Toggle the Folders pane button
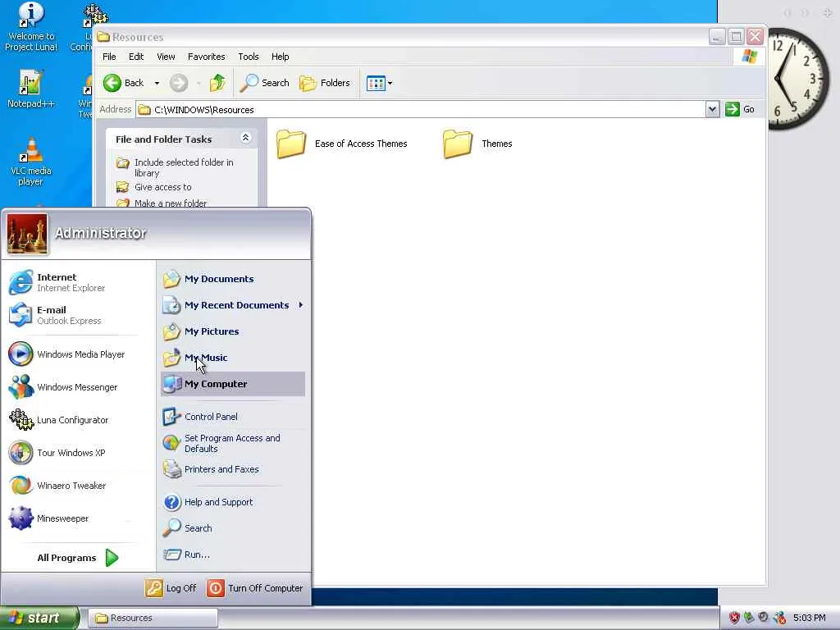840x630 pixels. point(325,83)
